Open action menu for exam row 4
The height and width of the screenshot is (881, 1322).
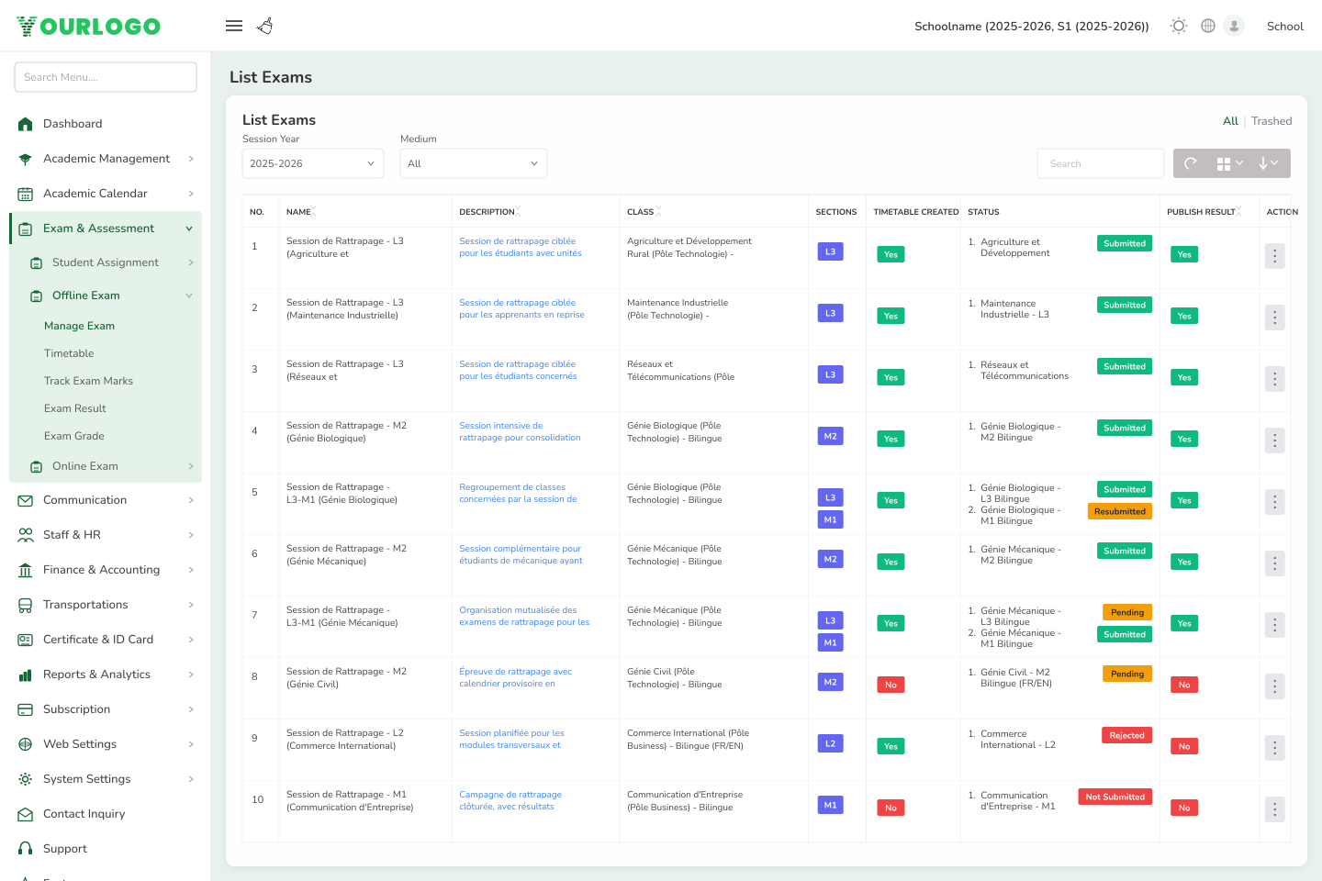(x=1274, y=440)
